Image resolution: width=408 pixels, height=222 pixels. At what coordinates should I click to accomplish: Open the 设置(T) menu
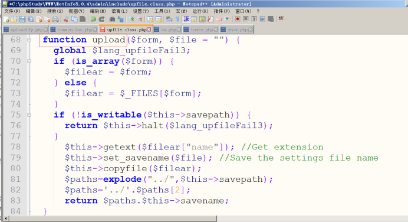(141, 11)
